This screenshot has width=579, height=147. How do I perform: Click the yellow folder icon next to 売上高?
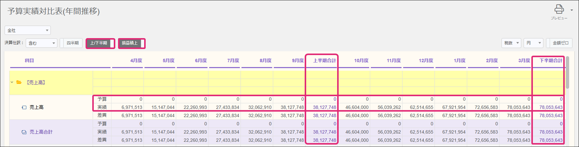click(x=19, y=82)
